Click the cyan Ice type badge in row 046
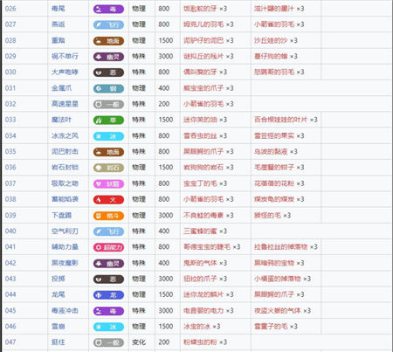 tap(108, 327)
